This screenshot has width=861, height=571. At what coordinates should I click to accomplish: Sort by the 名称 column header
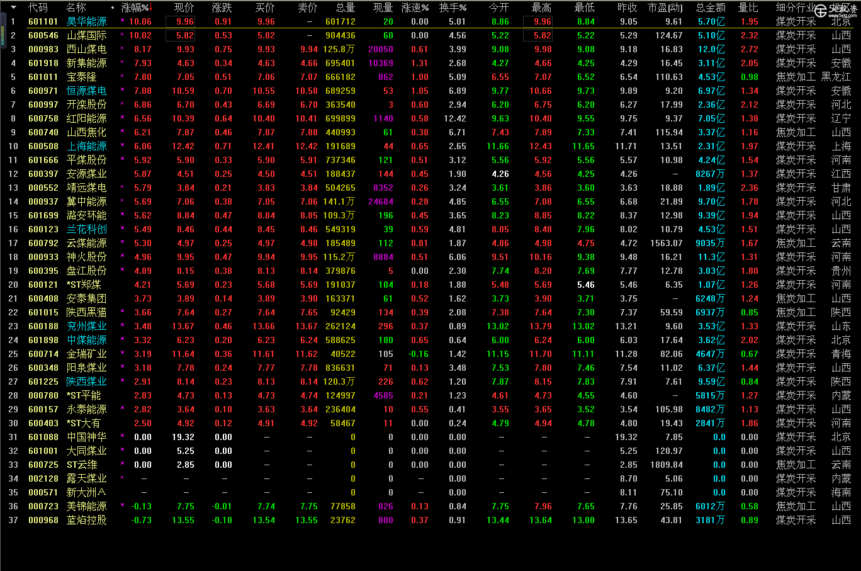point(76,8)
